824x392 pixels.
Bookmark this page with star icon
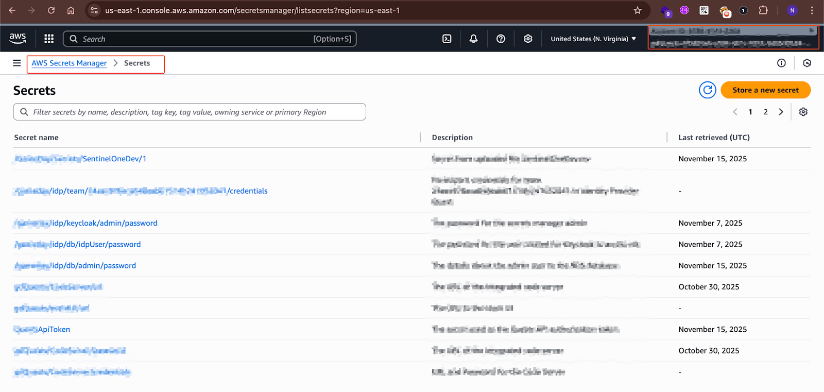[638, 10]
